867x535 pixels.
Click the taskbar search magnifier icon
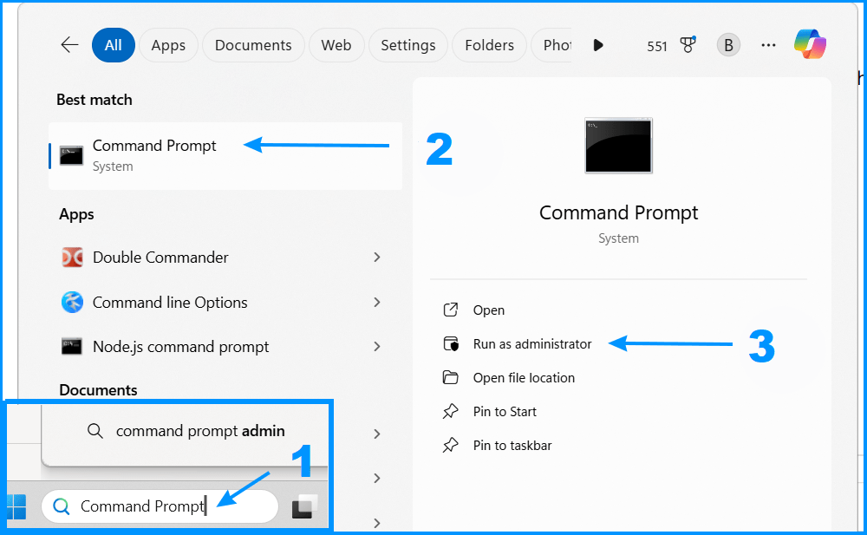pyautogui.click(x=61, y=506)
